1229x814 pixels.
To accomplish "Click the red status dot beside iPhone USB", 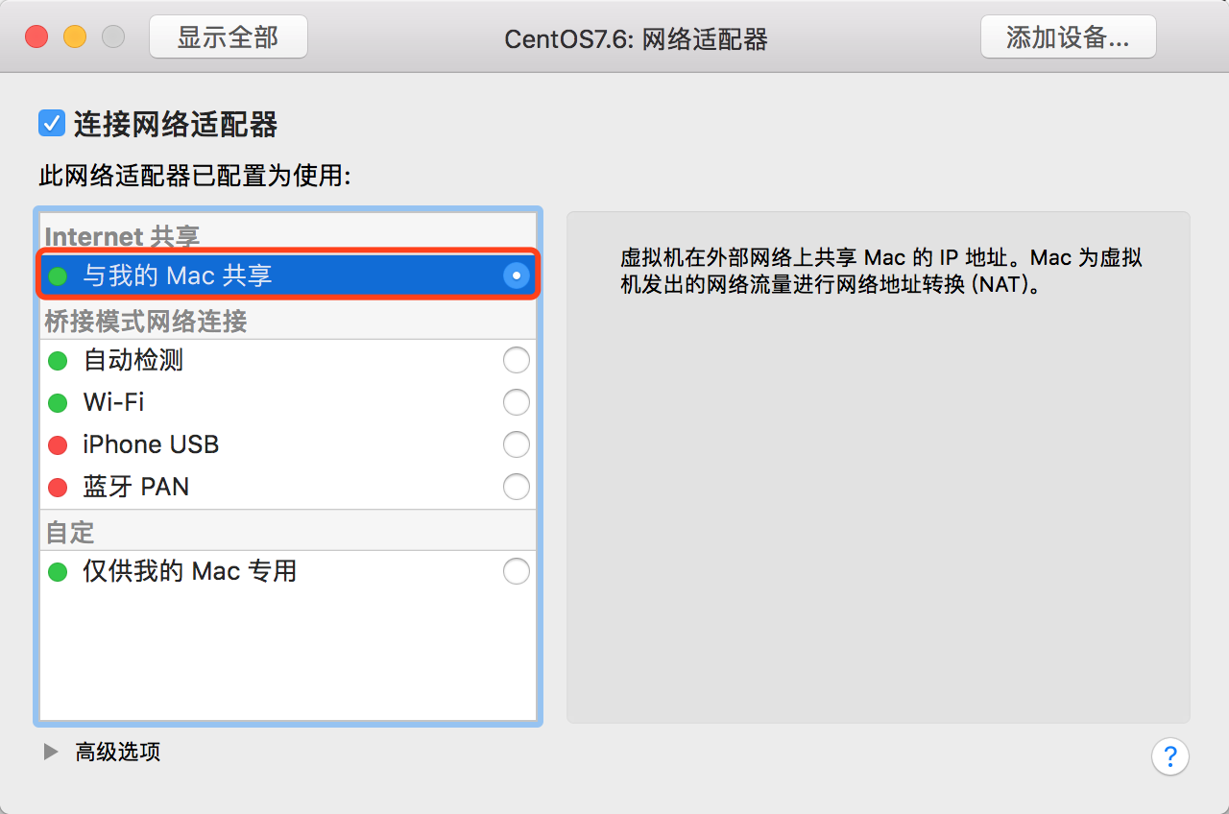I will pyautogui.click(x=58, y=445).
